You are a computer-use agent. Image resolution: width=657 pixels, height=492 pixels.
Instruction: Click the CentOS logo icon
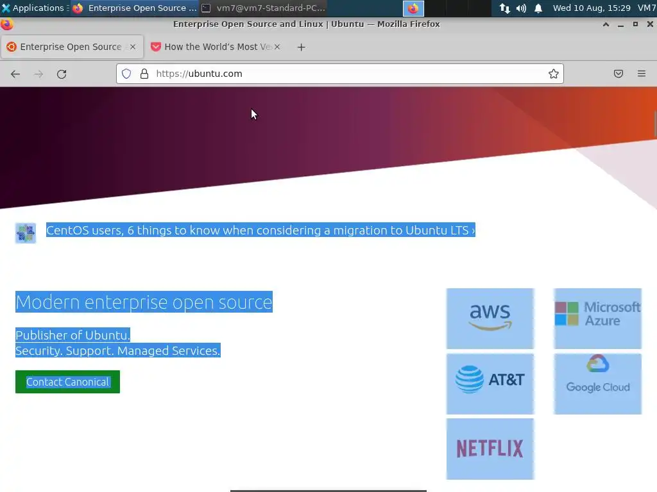(x=26, y=233)
